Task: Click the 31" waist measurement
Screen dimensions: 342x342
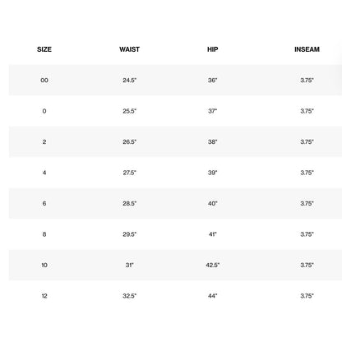Action: 129,266
